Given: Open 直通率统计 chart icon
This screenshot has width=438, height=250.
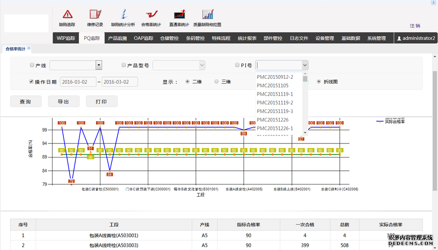Looking at the screenshot, I should click(179, 17).
